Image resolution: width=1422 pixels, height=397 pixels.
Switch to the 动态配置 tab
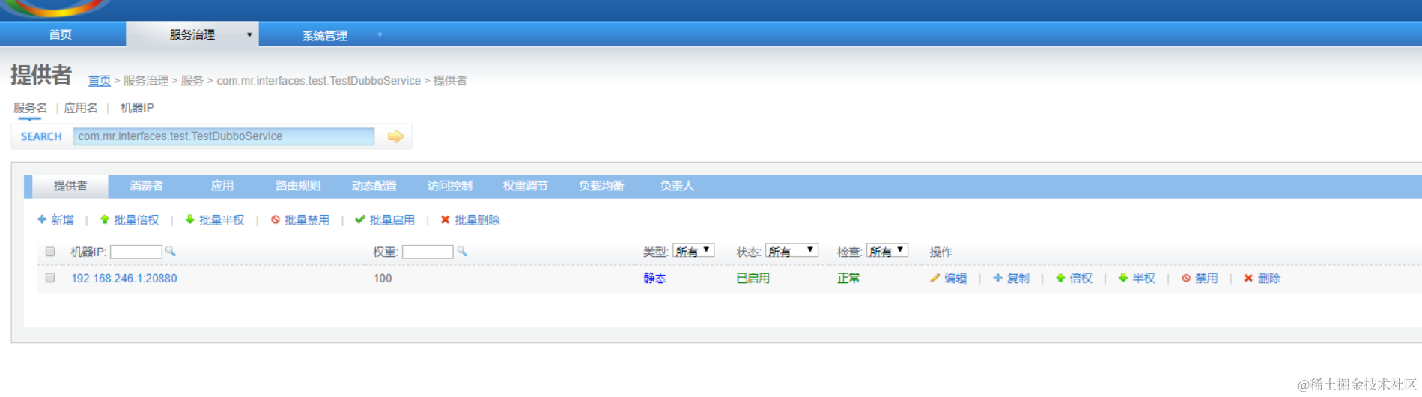(374, 186)
